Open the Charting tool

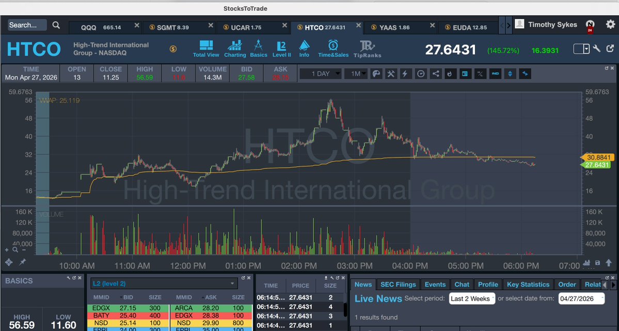pos(235,49)
